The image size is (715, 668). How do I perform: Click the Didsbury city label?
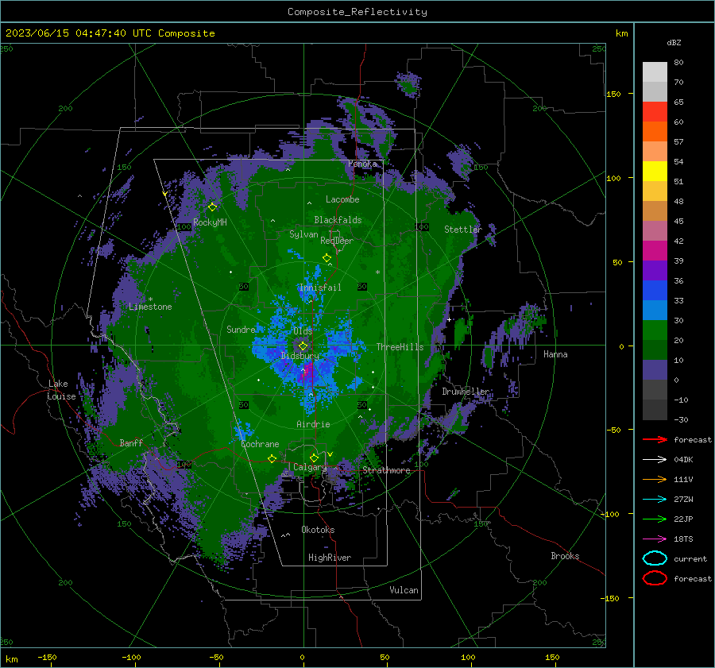pos(300,356)
